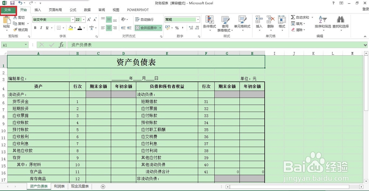The image size is (369, 191).
Task: Open Cell Styles (单元格样式)
Action: point(242,24)
